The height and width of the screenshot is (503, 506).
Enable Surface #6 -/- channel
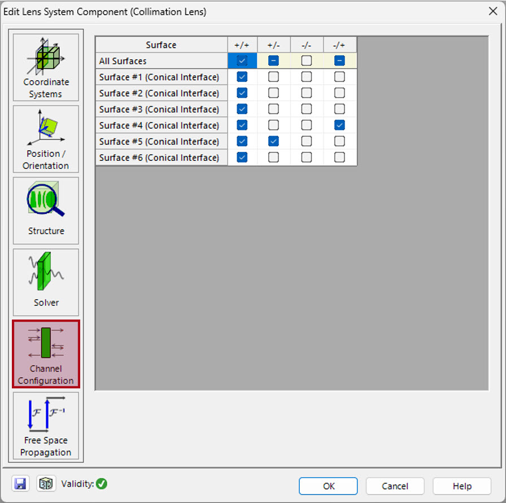[306, 158]
